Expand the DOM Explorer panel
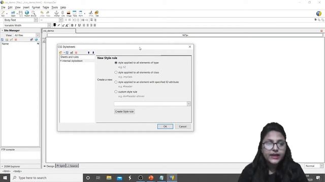325x182 pixels. (x=2, y=166)
